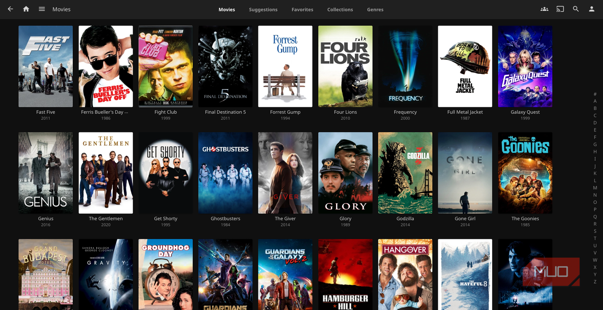This screenshot has width=603, height=310.
Task: Open the Final Destination 5 poster
Action: tap(225, 66)
